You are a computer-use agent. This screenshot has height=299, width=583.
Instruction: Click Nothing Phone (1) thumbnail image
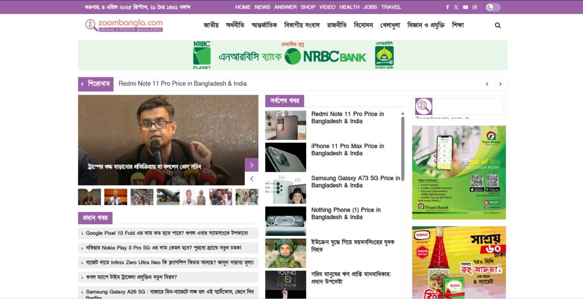point(286,221)
